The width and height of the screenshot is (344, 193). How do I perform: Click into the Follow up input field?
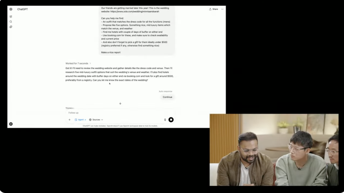[115, 113]
